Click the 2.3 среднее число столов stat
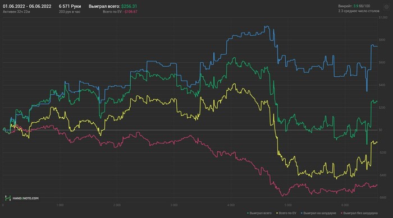Screen dimensions: 393x218 [359, 11]
